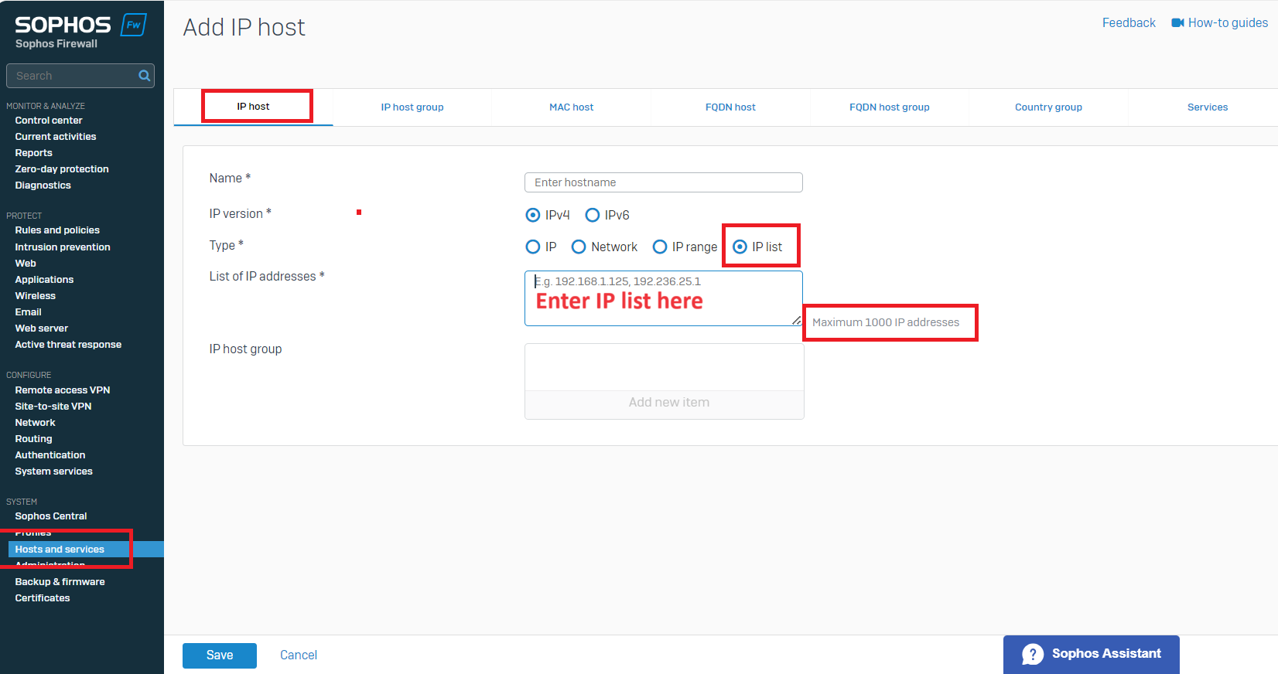
Task: Click the search magnifier icon in sidebar
Action: (x=144, y=76)
